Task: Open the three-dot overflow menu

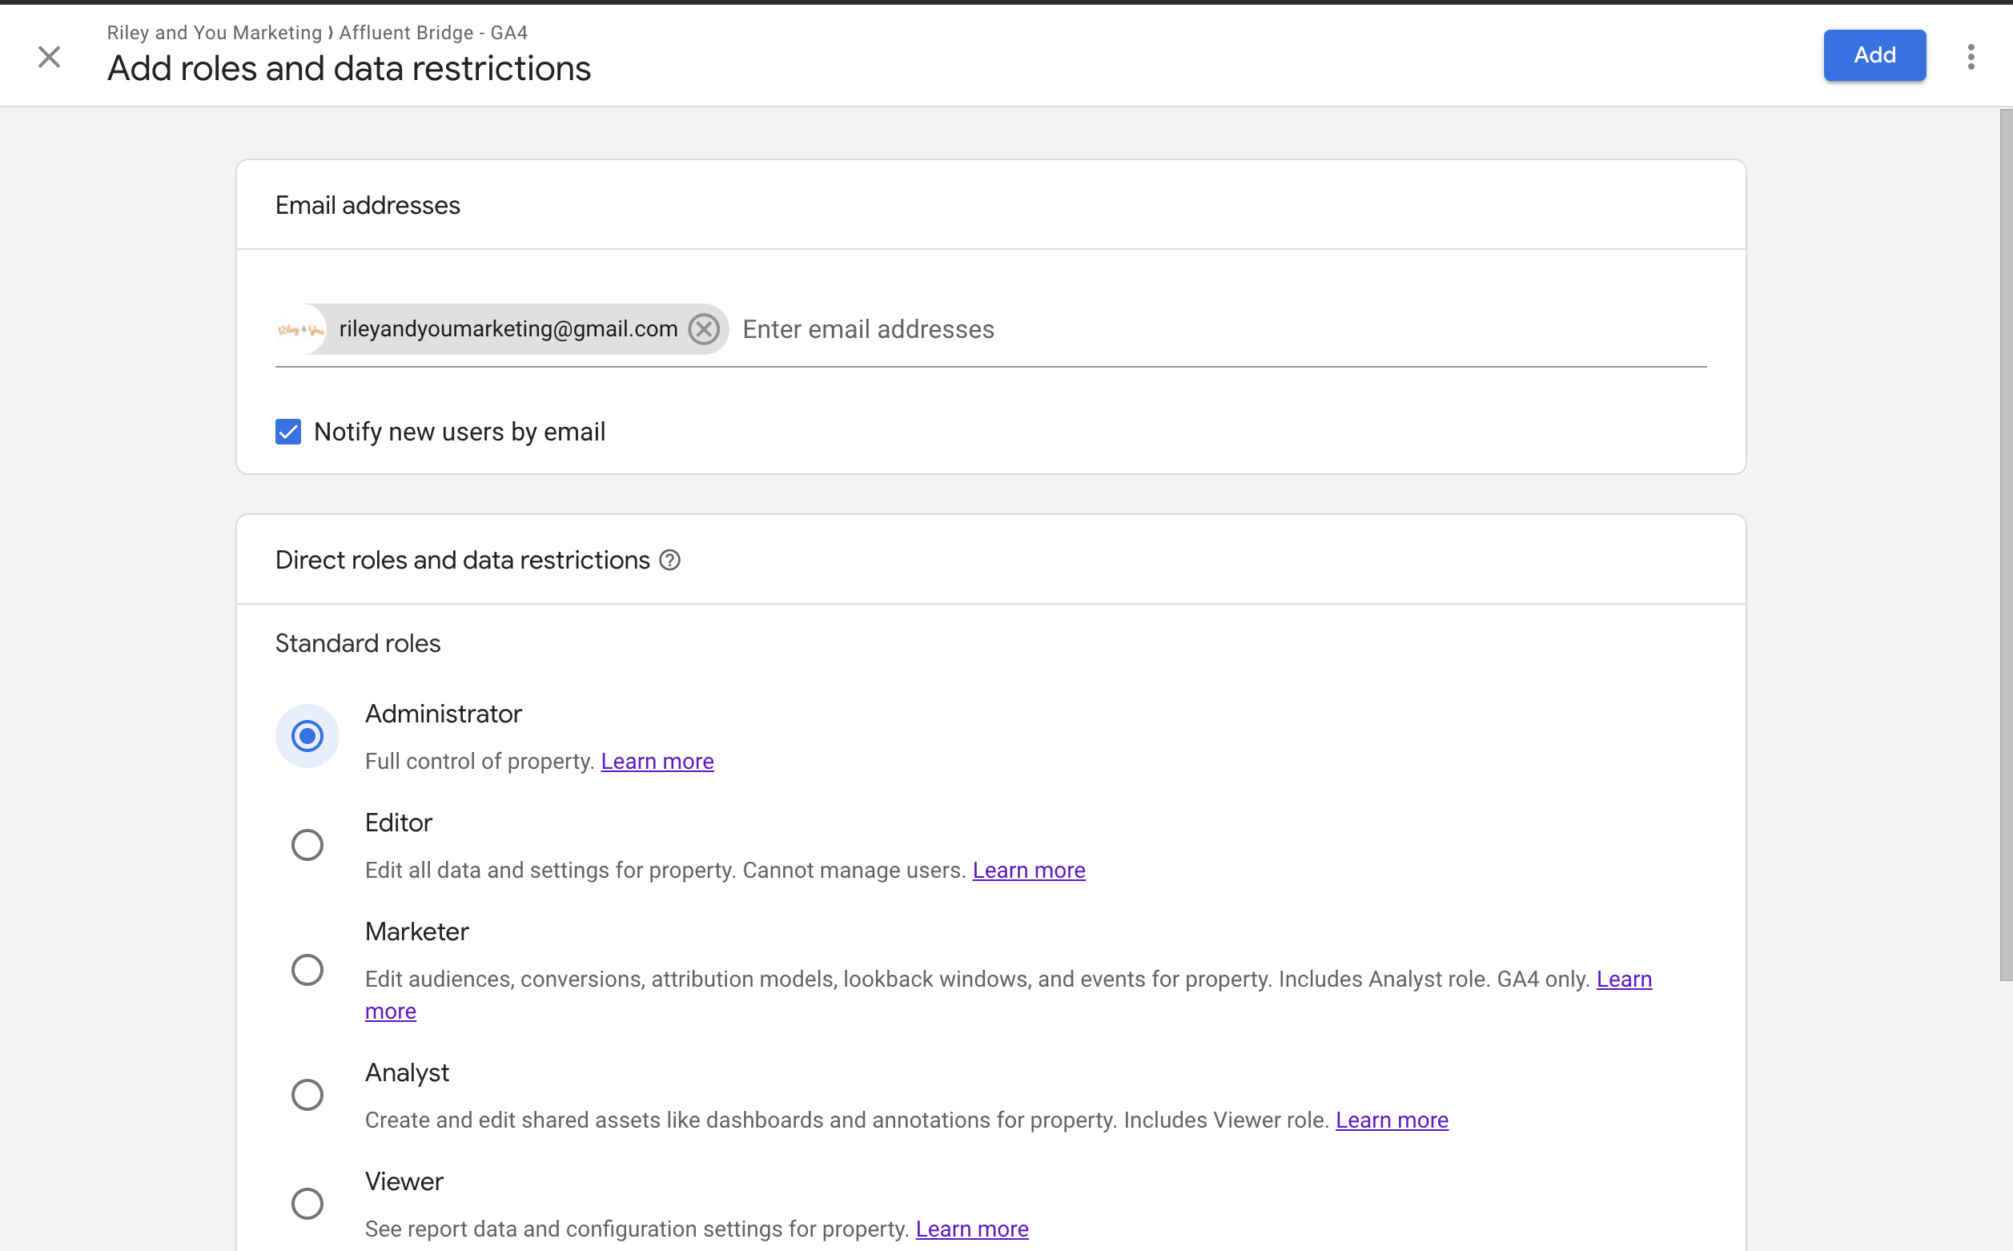Action: coord(1972,55)
